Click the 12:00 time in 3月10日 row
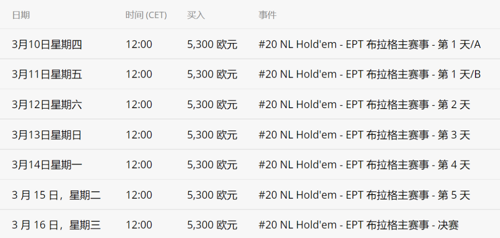This screenshot has width=500, height=238. (139, 44)
